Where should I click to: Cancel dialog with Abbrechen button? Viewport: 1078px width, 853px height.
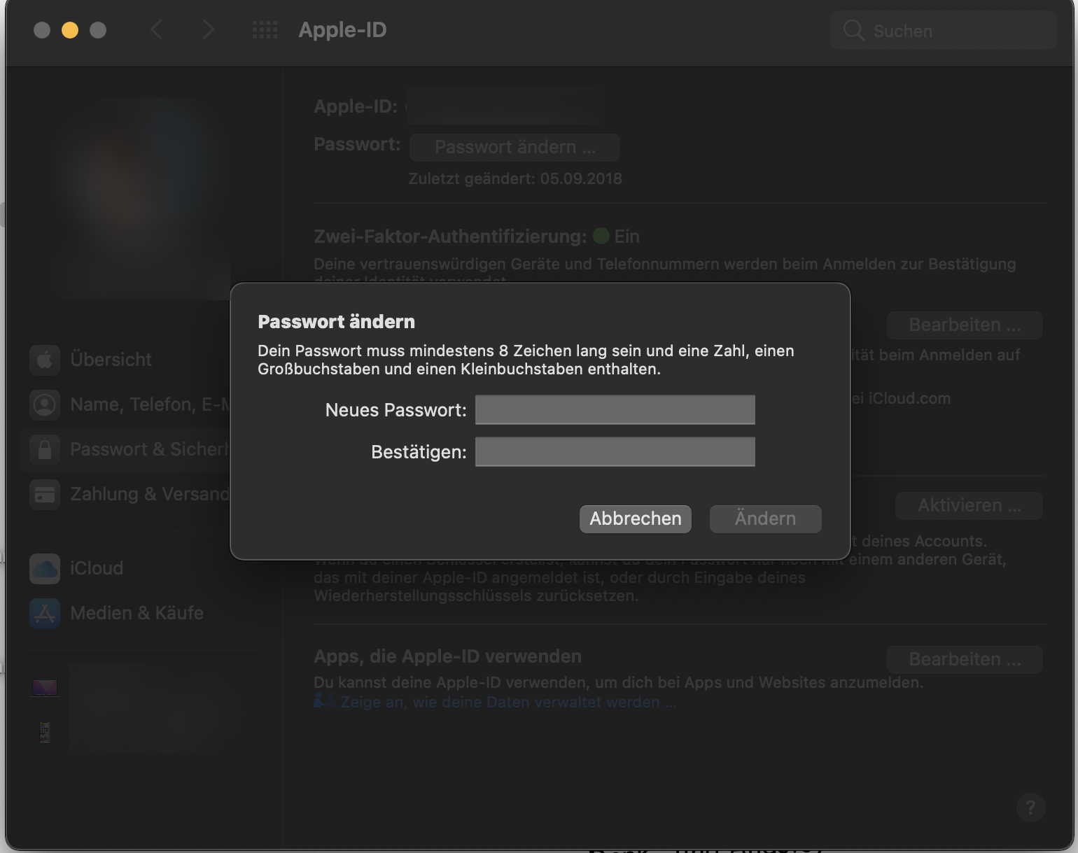636,519
